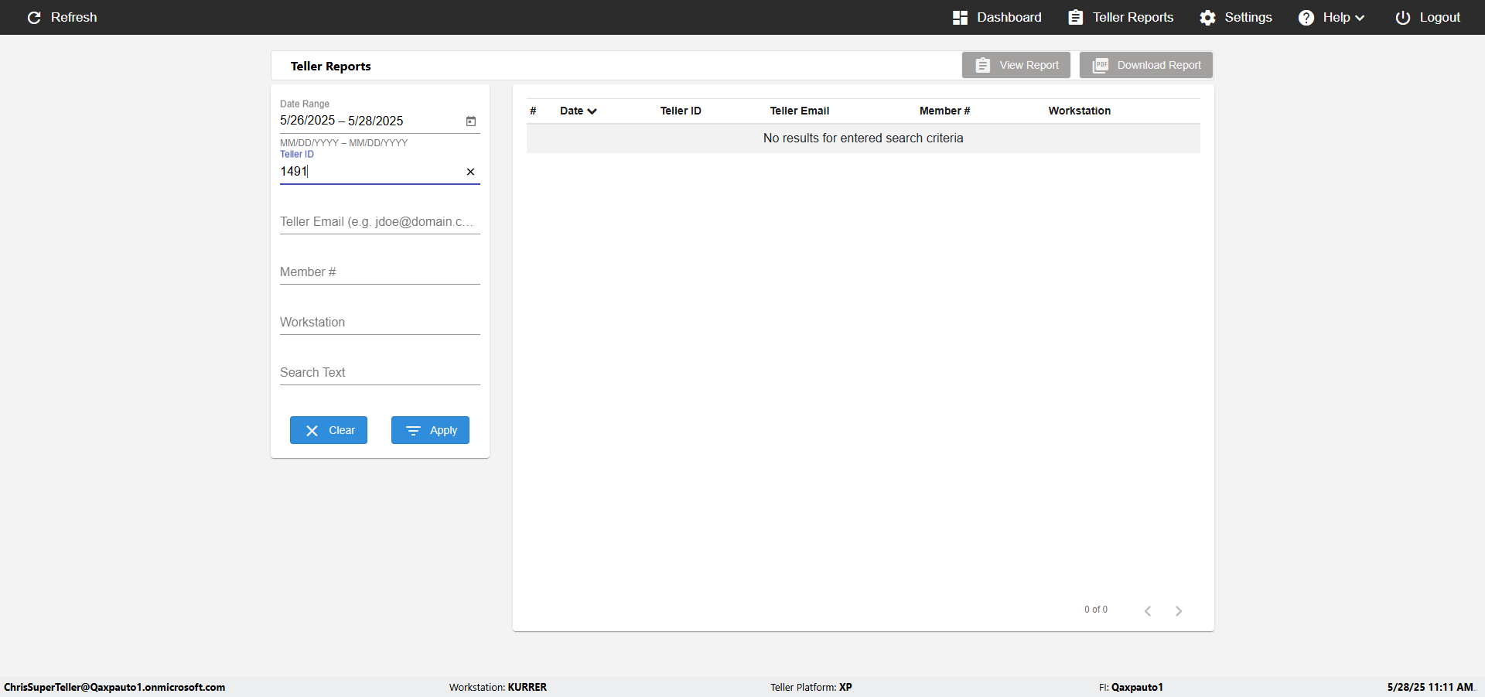Open Teller Reports in top navigation
The height and width of the screenshot is (697, 1485).
[x=1121, y=17]
